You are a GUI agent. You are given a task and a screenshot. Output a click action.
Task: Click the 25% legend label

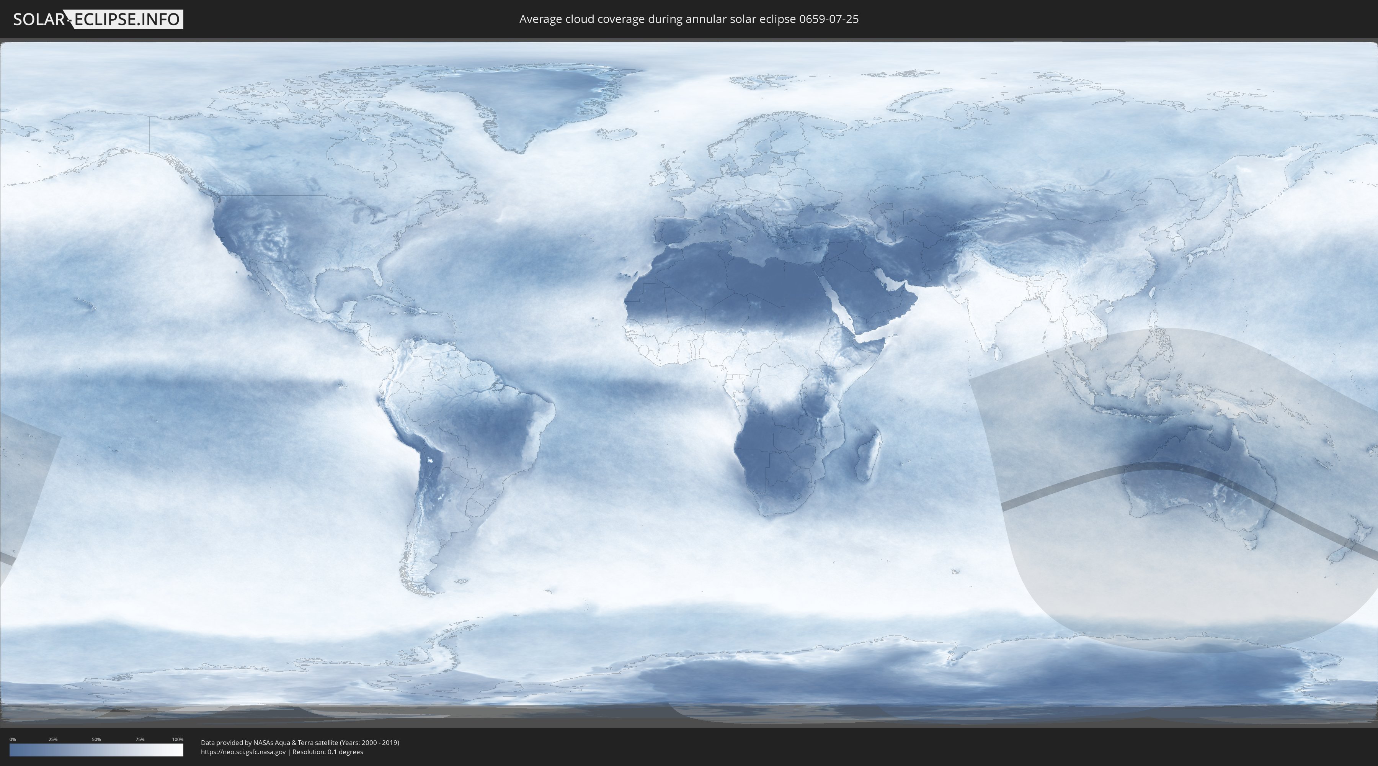coord(53,739)
